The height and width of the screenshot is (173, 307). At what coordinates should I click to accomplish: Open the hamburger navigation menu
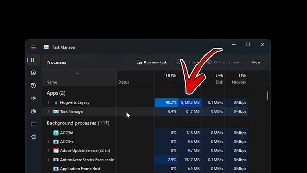tap(34, 47)
